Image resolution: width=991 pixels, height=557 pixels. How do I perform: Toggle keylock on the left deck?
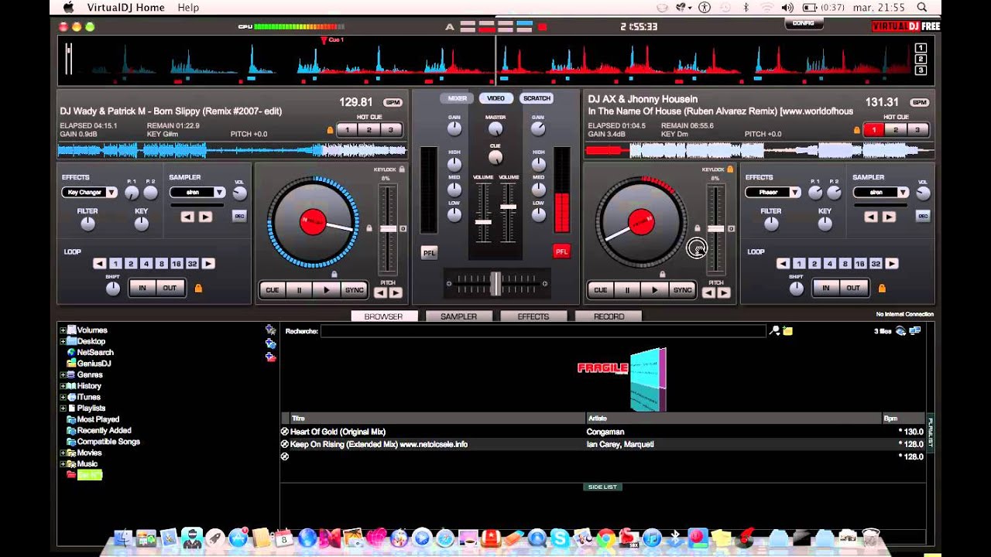(402, 169)
